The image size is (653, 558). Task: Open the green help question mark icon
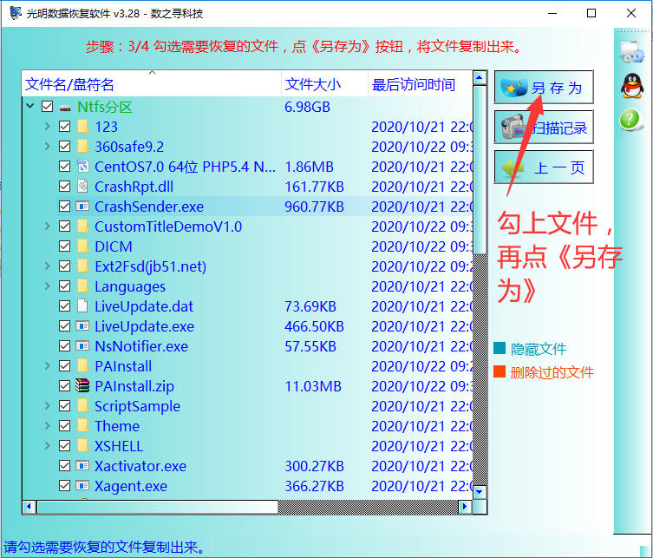point(630,120)
